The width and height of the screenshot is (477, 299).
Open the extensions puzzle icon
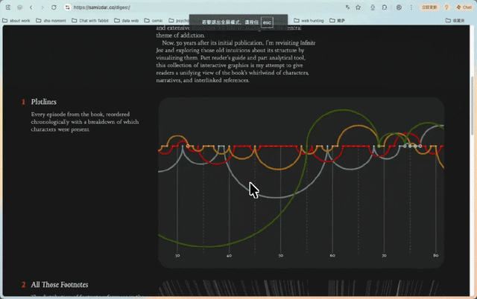[x=385, y=7]
